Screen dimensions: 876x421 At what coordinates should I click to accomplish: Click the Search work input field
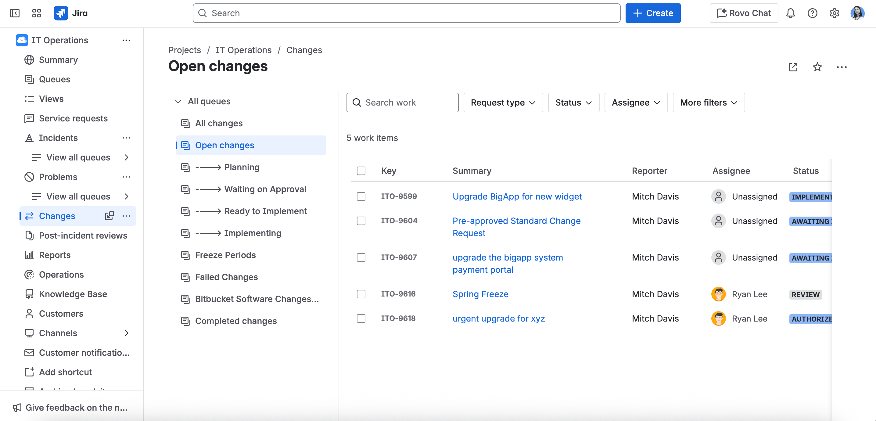(x=402, y=103)
